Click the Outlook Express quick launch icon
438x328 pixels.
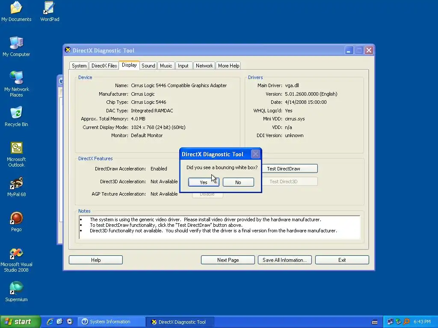[60, 322]
